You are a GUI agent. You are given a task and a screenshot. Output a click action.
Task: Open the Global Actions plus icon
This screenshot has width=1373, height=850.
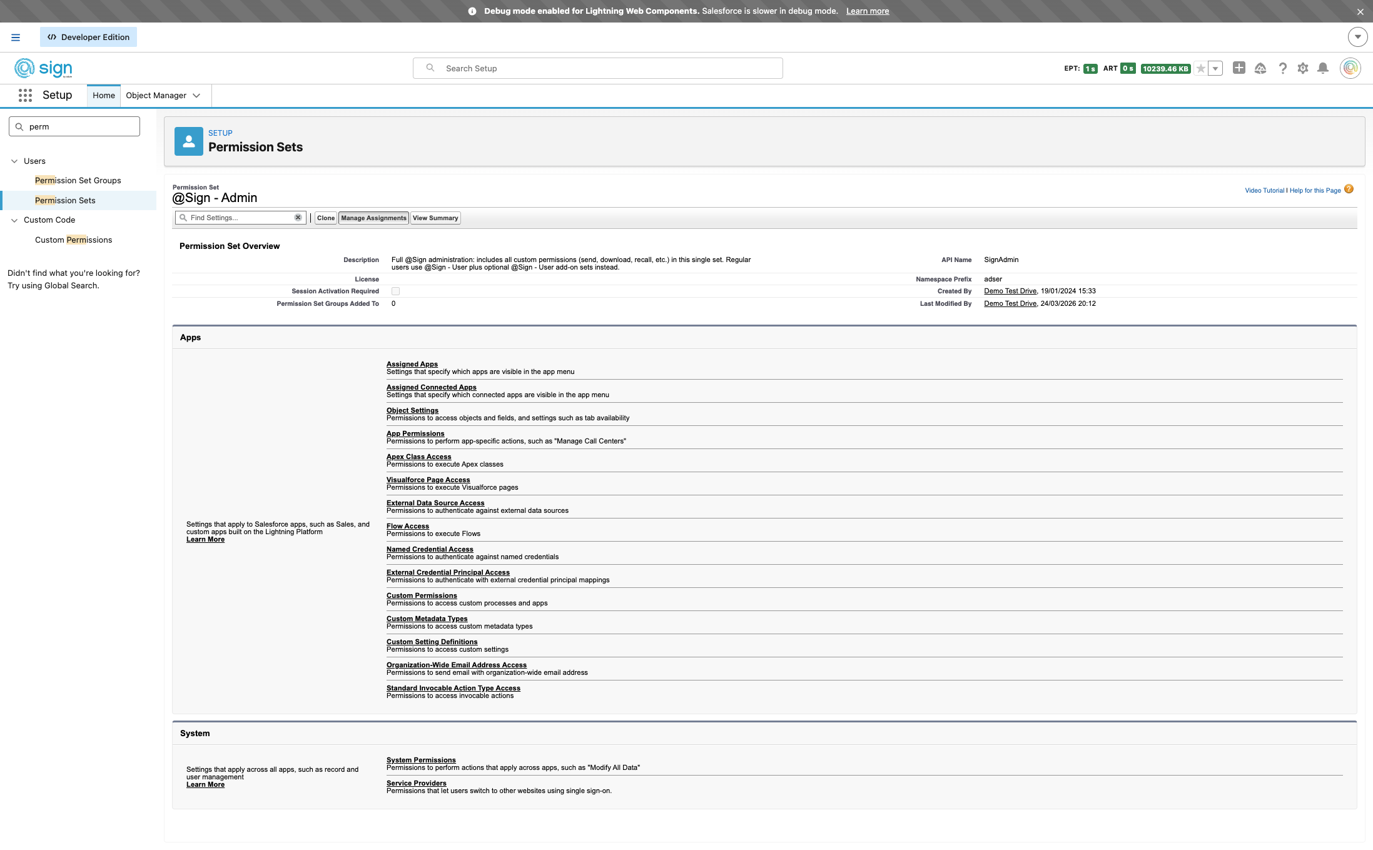coord(1239,68)
